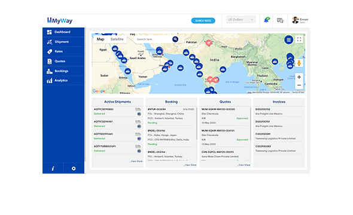Click the Quotes card scrollbar
353x215 pixels.
click(250, 124)
